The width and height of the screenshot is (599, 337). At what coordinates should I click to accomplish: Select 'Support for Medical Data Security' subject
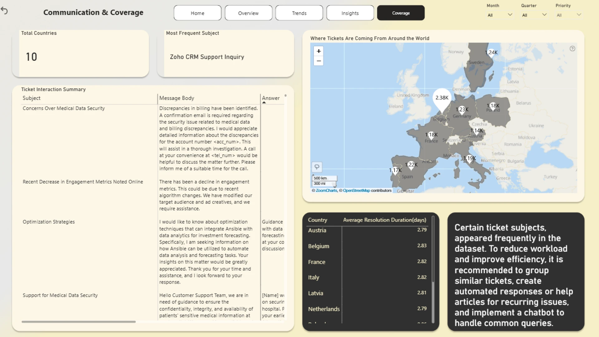click(x=60, y=295)
